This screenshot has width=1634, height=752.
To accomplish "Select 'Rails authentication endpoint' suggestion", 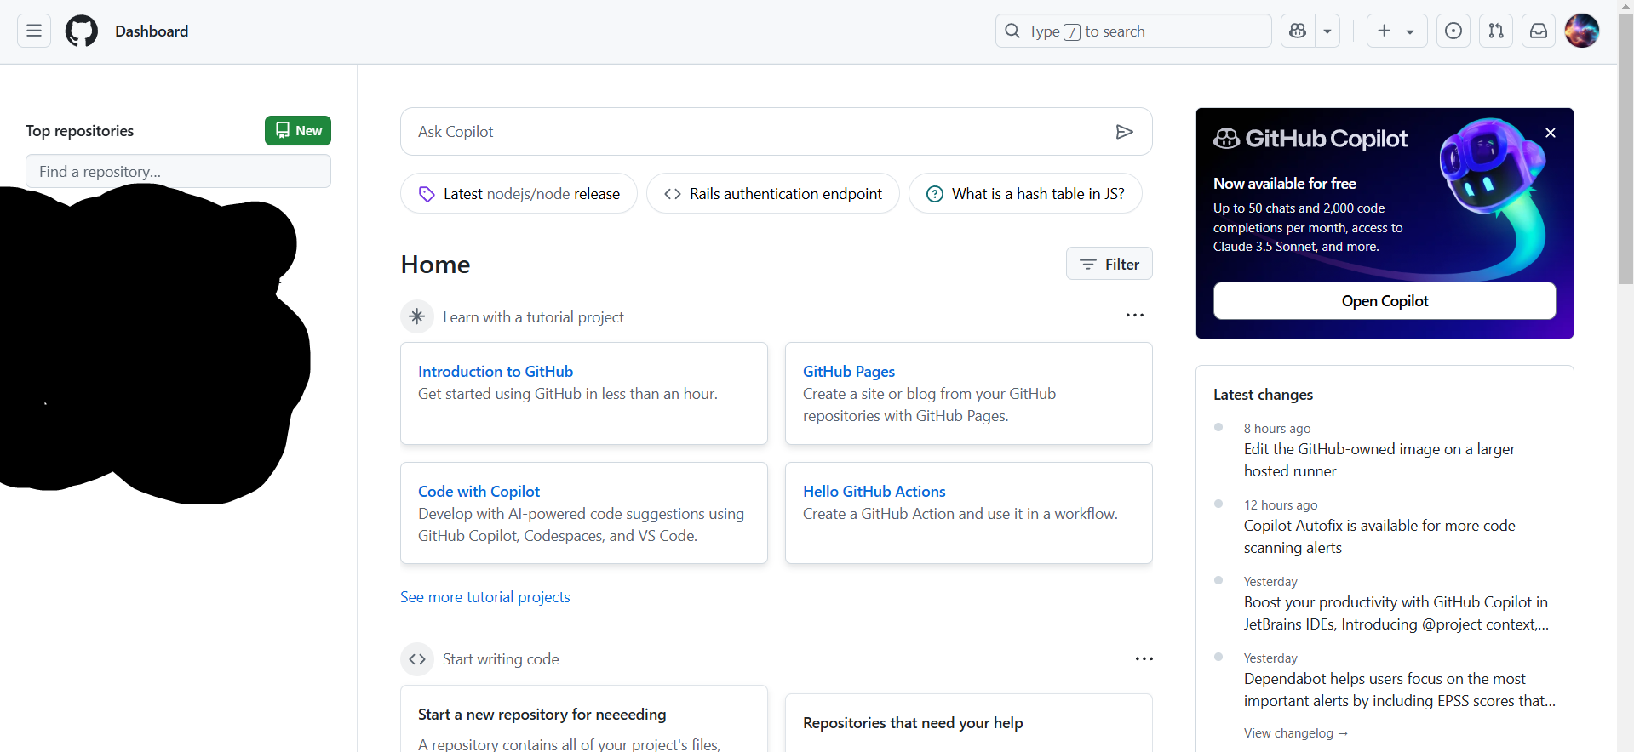I will [773, 193].
